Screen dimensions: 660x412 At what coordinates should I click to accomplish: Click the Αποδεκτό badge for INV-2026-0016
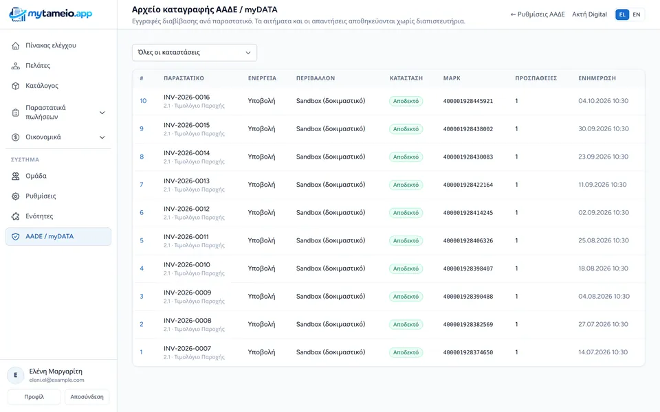406,102
